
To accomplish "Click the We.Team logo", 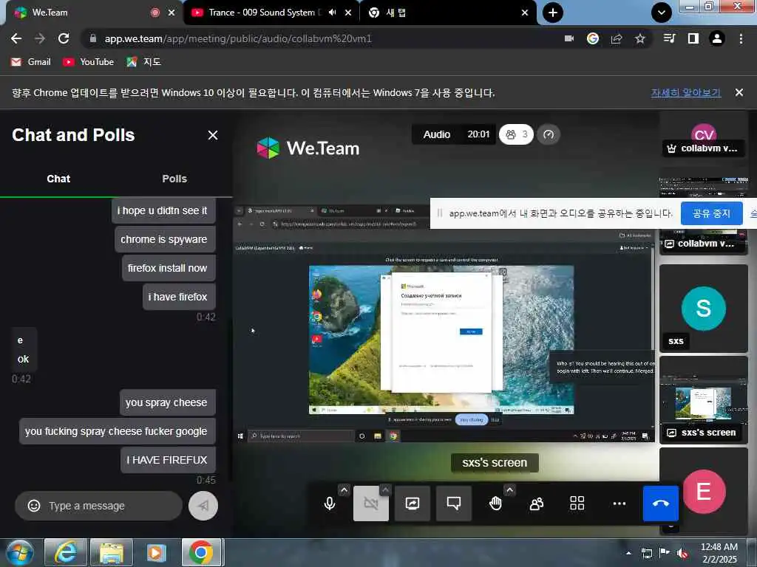I will click(308, 148).
